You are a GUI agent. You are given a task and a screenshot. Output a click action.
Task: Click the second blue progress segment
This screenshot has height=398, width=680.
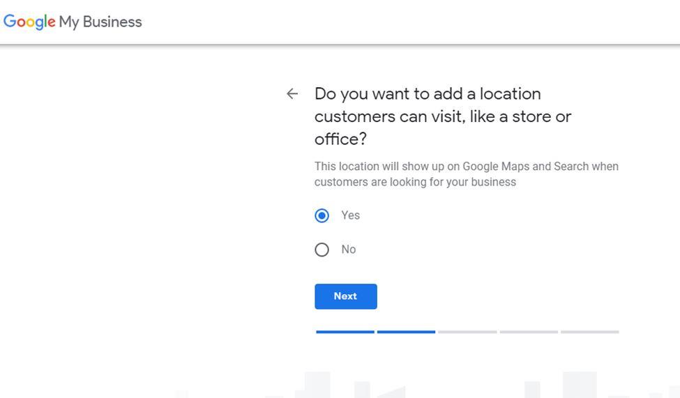point(406,332)
